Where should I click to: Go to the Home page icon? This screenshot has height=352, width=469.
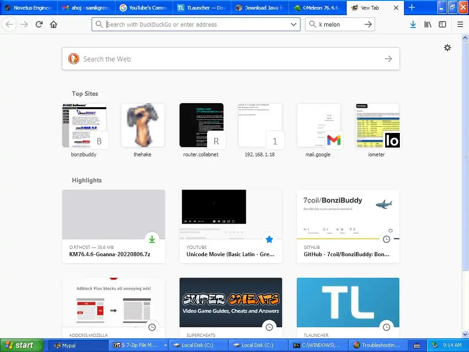pyautogui.click(x=54, y=24)
